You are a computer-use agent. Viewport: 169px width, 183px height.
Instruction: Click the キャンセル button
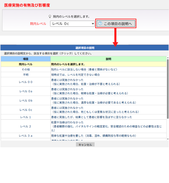(x=85, y=144)
